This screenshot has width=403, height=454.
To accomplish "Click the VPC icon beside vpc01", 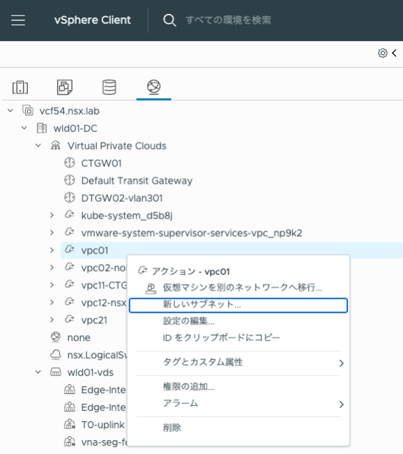I will [70, 249].
